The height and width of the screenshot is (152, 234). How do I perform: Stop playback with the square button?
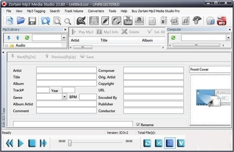pyautogui.click(x=32, y=143)
